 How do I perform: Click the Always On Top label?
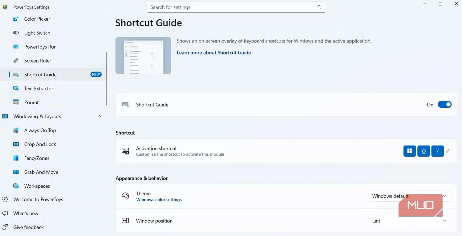click(x=40, y=130)
